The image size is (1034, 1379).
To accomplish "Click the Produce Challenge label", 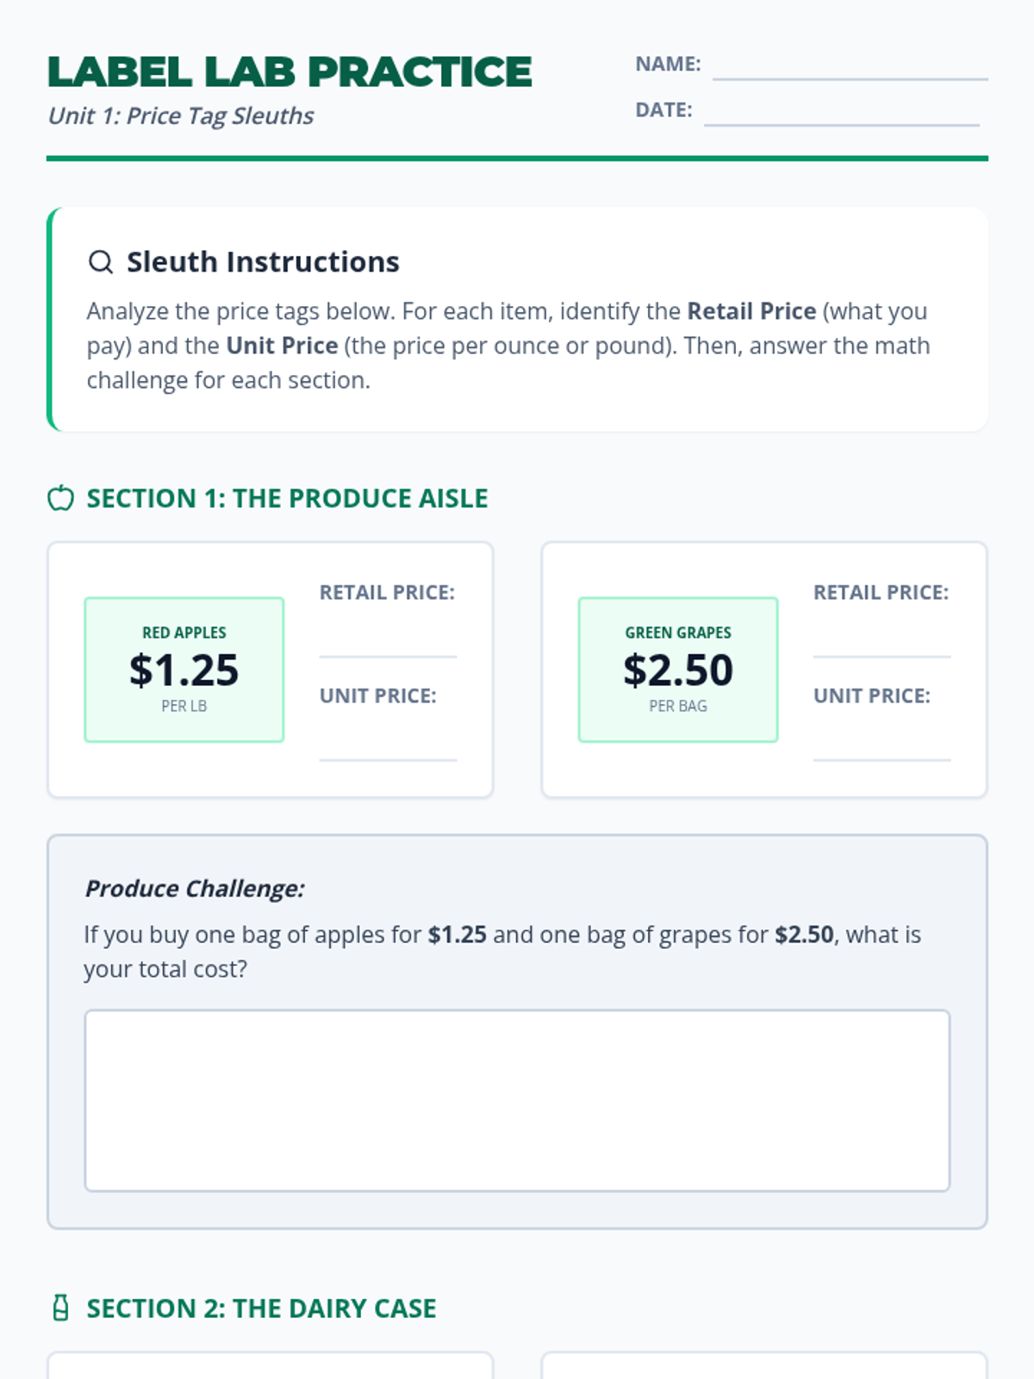I will pos(195,889).
